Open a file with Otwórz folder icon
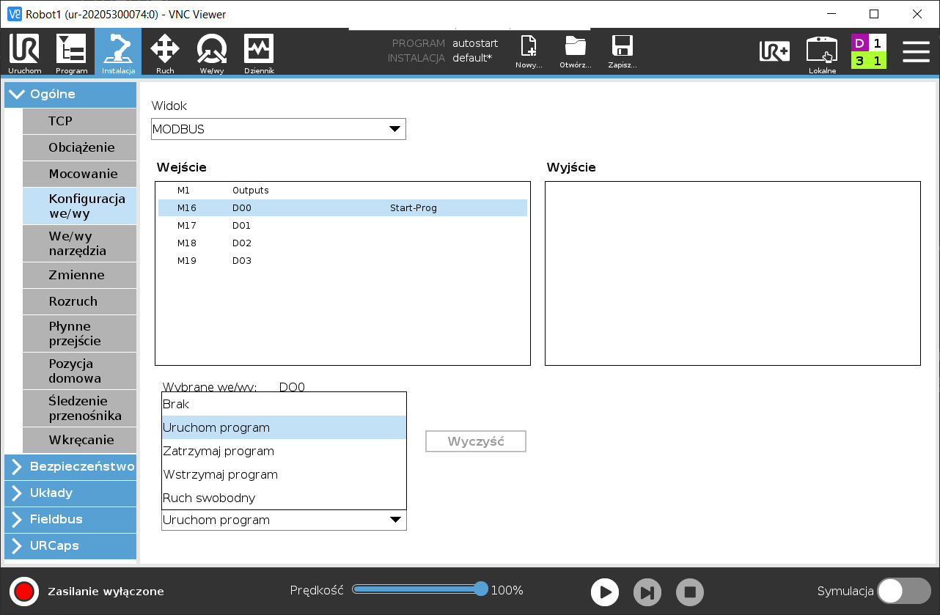 tap(576, 51)
